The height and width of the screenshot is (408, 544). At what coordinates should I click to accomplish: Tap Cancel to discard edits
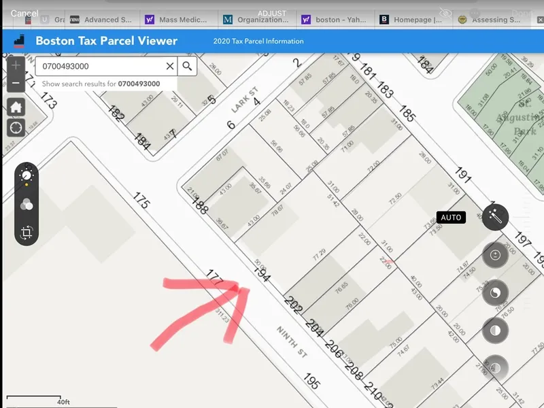(24, 14)
